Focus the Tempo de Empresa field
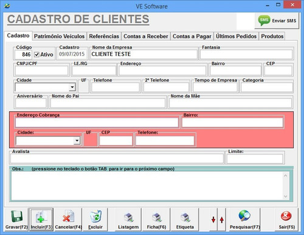304x235 pixels. (215, 87)
